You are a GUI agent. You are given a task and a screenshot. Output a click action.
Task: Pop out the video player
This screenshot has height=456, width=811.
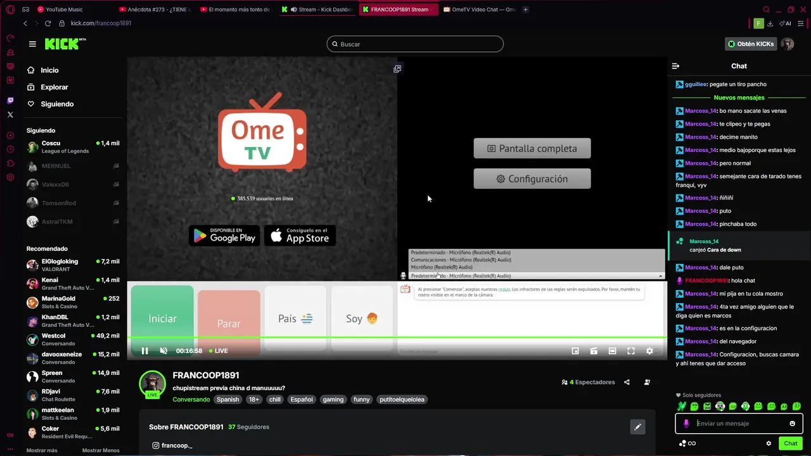(x=397, y=68)
